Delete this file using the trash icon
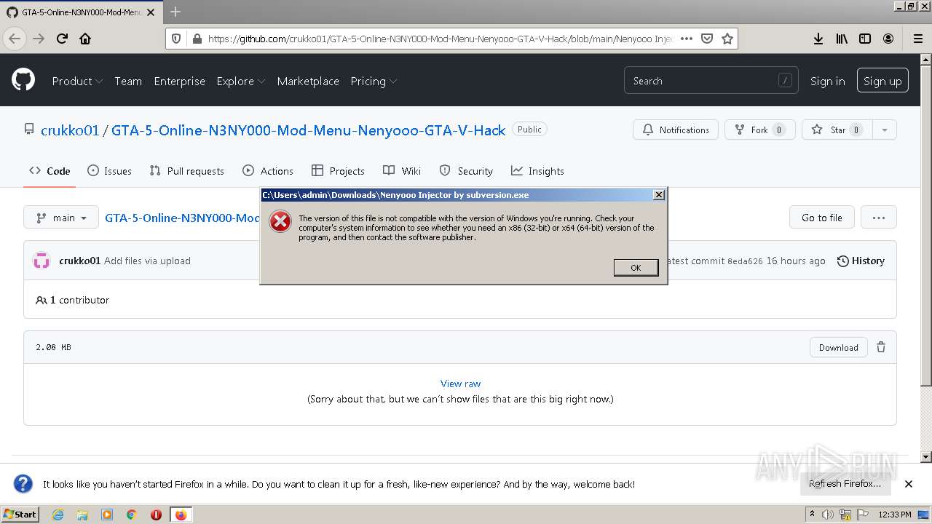Viewport: 932px width, 524px height. [881, 347]
